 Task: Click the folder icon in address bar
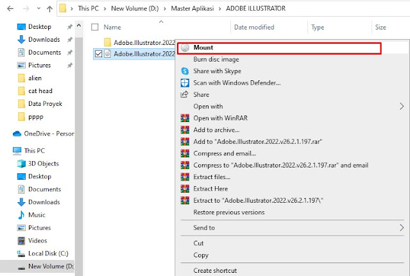pos(62,8)
